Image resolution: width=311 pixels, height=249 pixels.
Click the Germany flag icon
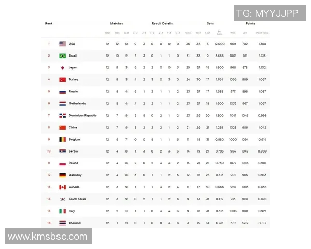click(63, 175)
